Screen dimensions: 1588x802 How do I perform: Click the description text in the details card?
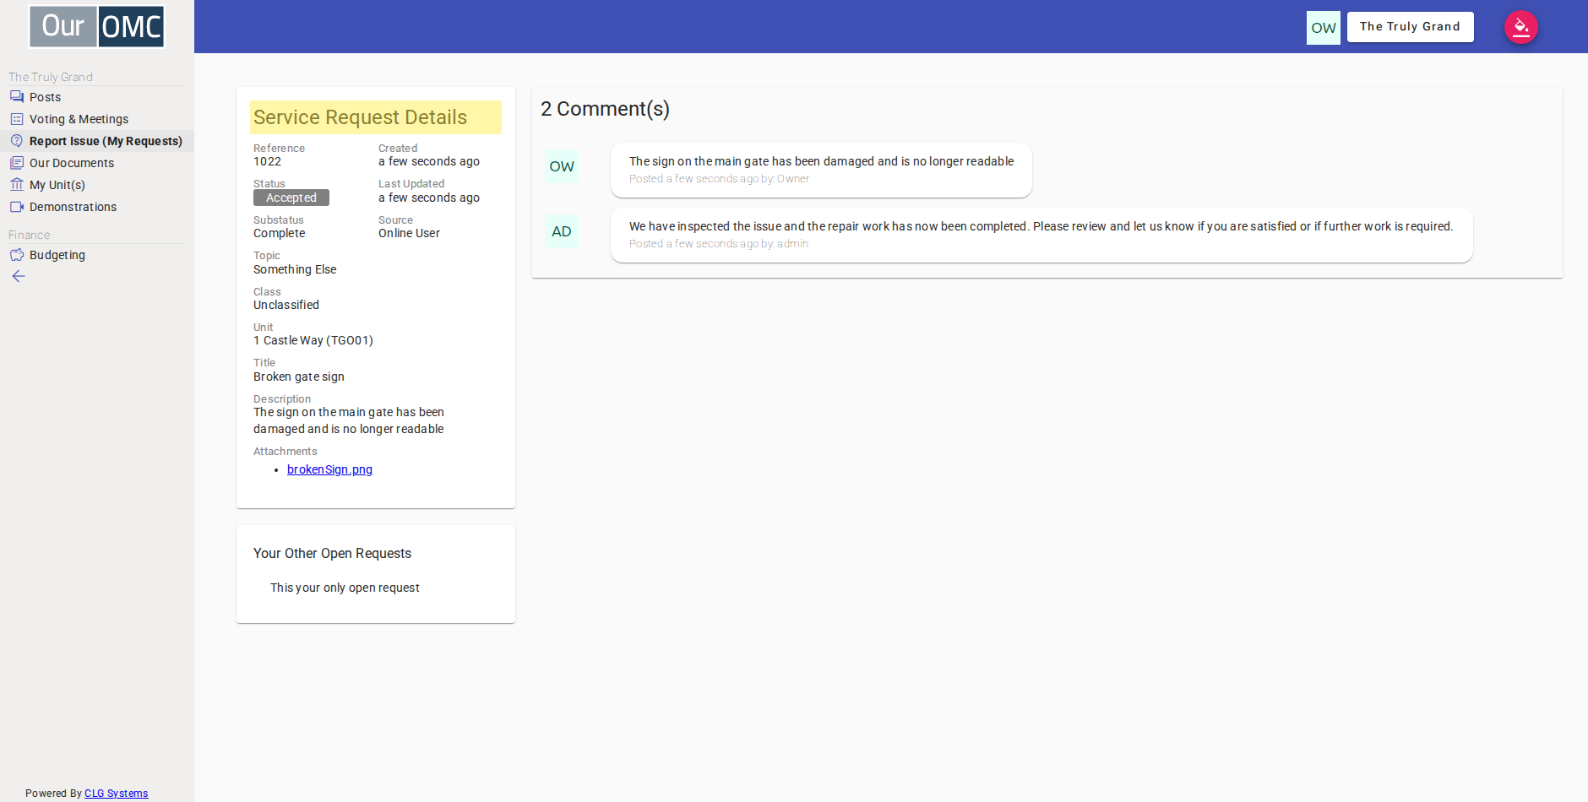point(349,420)
